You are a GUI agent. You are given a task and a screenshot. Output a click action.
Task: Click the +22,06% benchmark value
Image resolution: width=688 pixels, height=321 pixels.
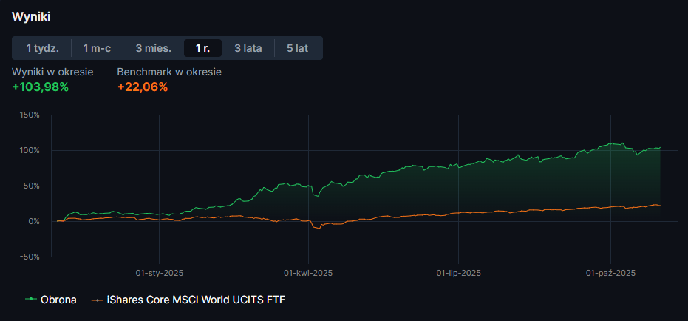(143, 87)
